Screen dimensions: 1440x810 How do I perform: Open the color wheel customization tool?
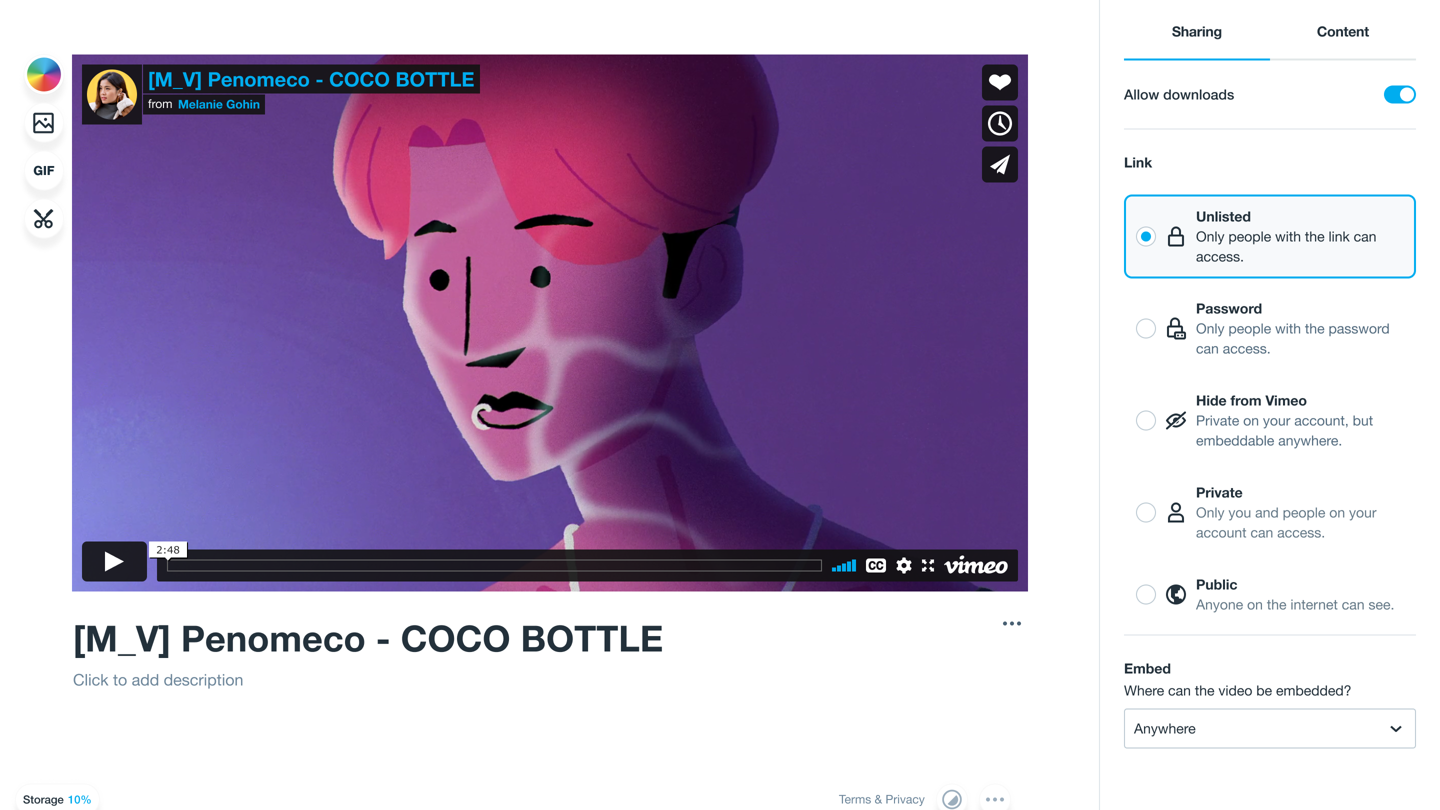click(x=43, y=74)
